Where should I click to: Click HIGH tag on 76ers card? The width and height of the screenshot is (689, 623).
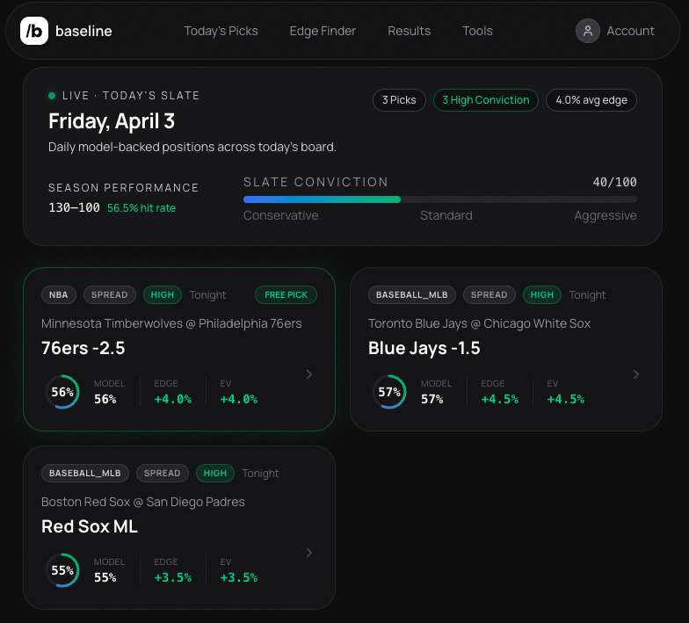(162, 295)
